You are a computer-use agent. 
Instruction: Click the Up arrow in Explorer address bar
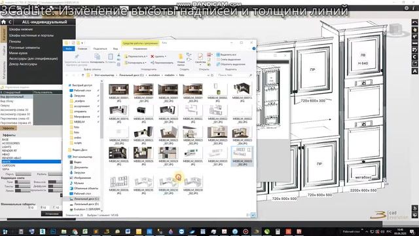point(82,75)
